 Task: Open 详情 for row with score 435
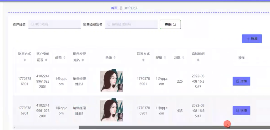point(241,111)
